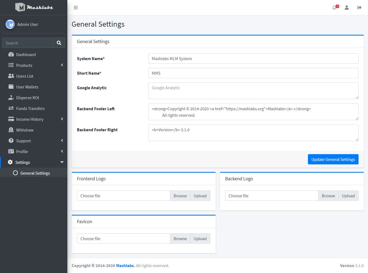Click Upload button for Backend Logo

pos(348,196)
